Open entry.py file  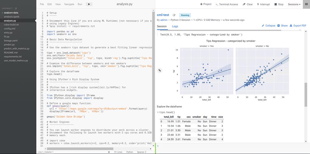tap(8, 33)
